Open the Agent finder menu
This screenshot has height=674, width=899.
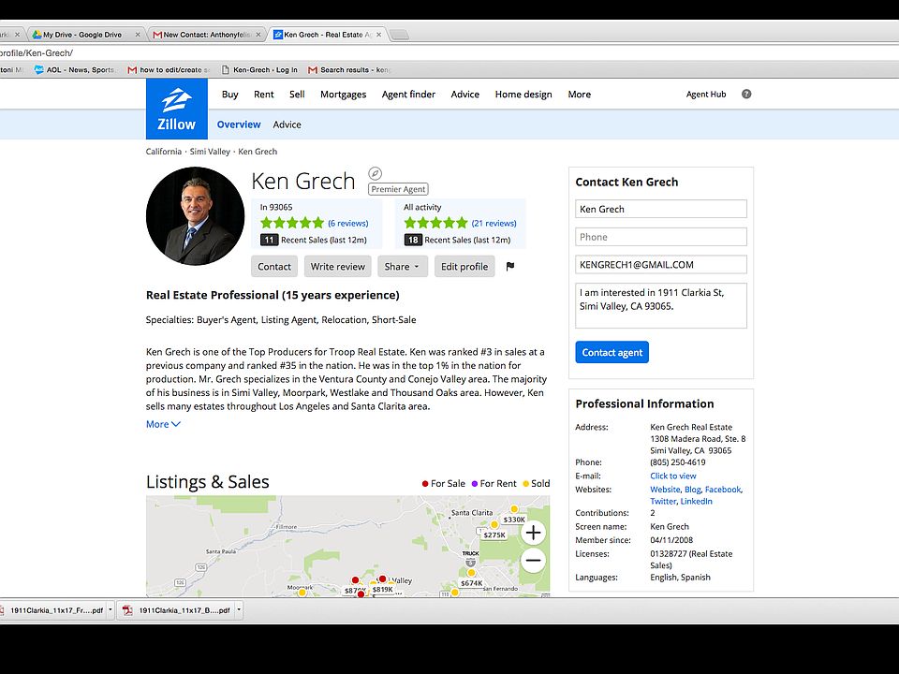tap(408, 94)
